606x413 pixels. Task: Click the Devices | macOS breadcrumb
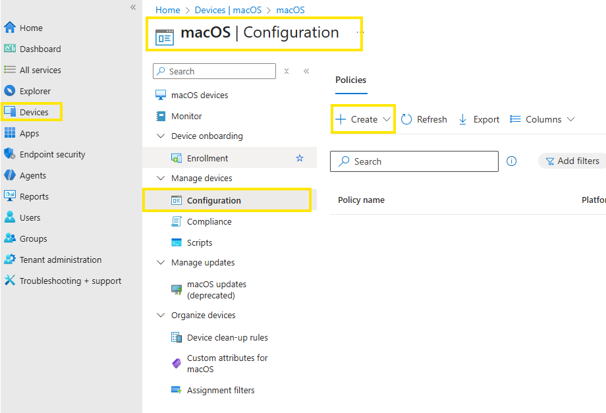click(x=228, y=10)
